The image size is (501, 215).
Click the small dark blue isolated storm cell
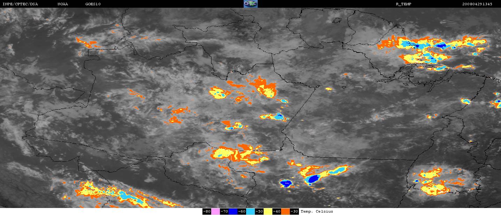tap(286, 183)
